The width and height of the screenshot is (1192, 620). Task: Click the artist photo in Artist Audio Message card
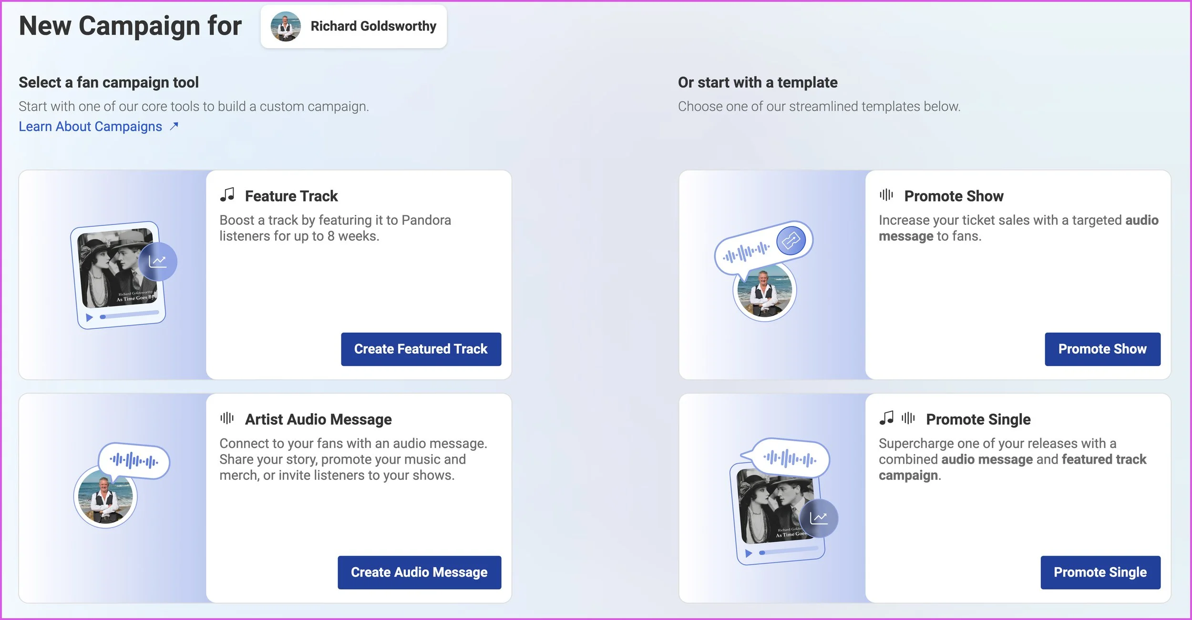point(105,497)
